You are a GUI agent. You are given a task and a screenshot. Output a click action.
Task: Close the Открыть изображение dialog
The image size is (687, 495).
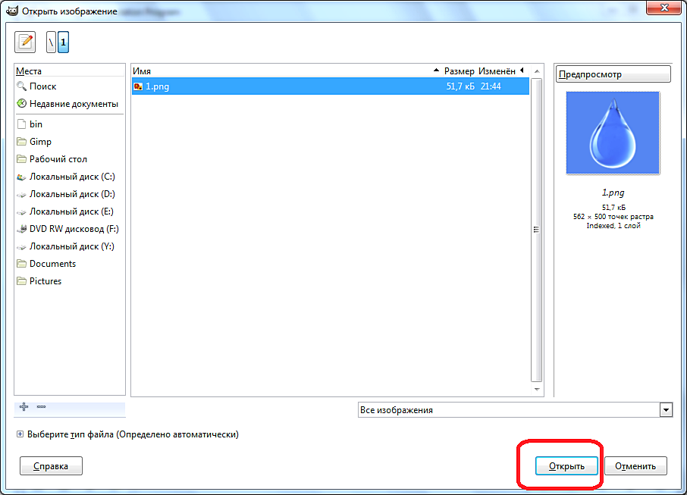point(664,8)
